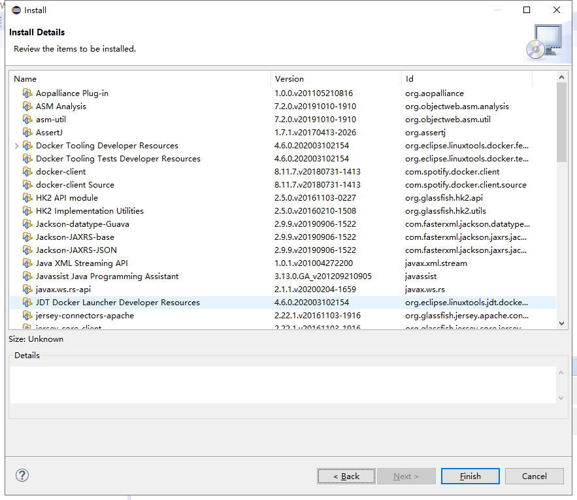Image resolution: width=577 pixels, height=500 pixels.
Task: Click the docker-client Source row icon
Action: pyautogui.click(x=27, y=185)
